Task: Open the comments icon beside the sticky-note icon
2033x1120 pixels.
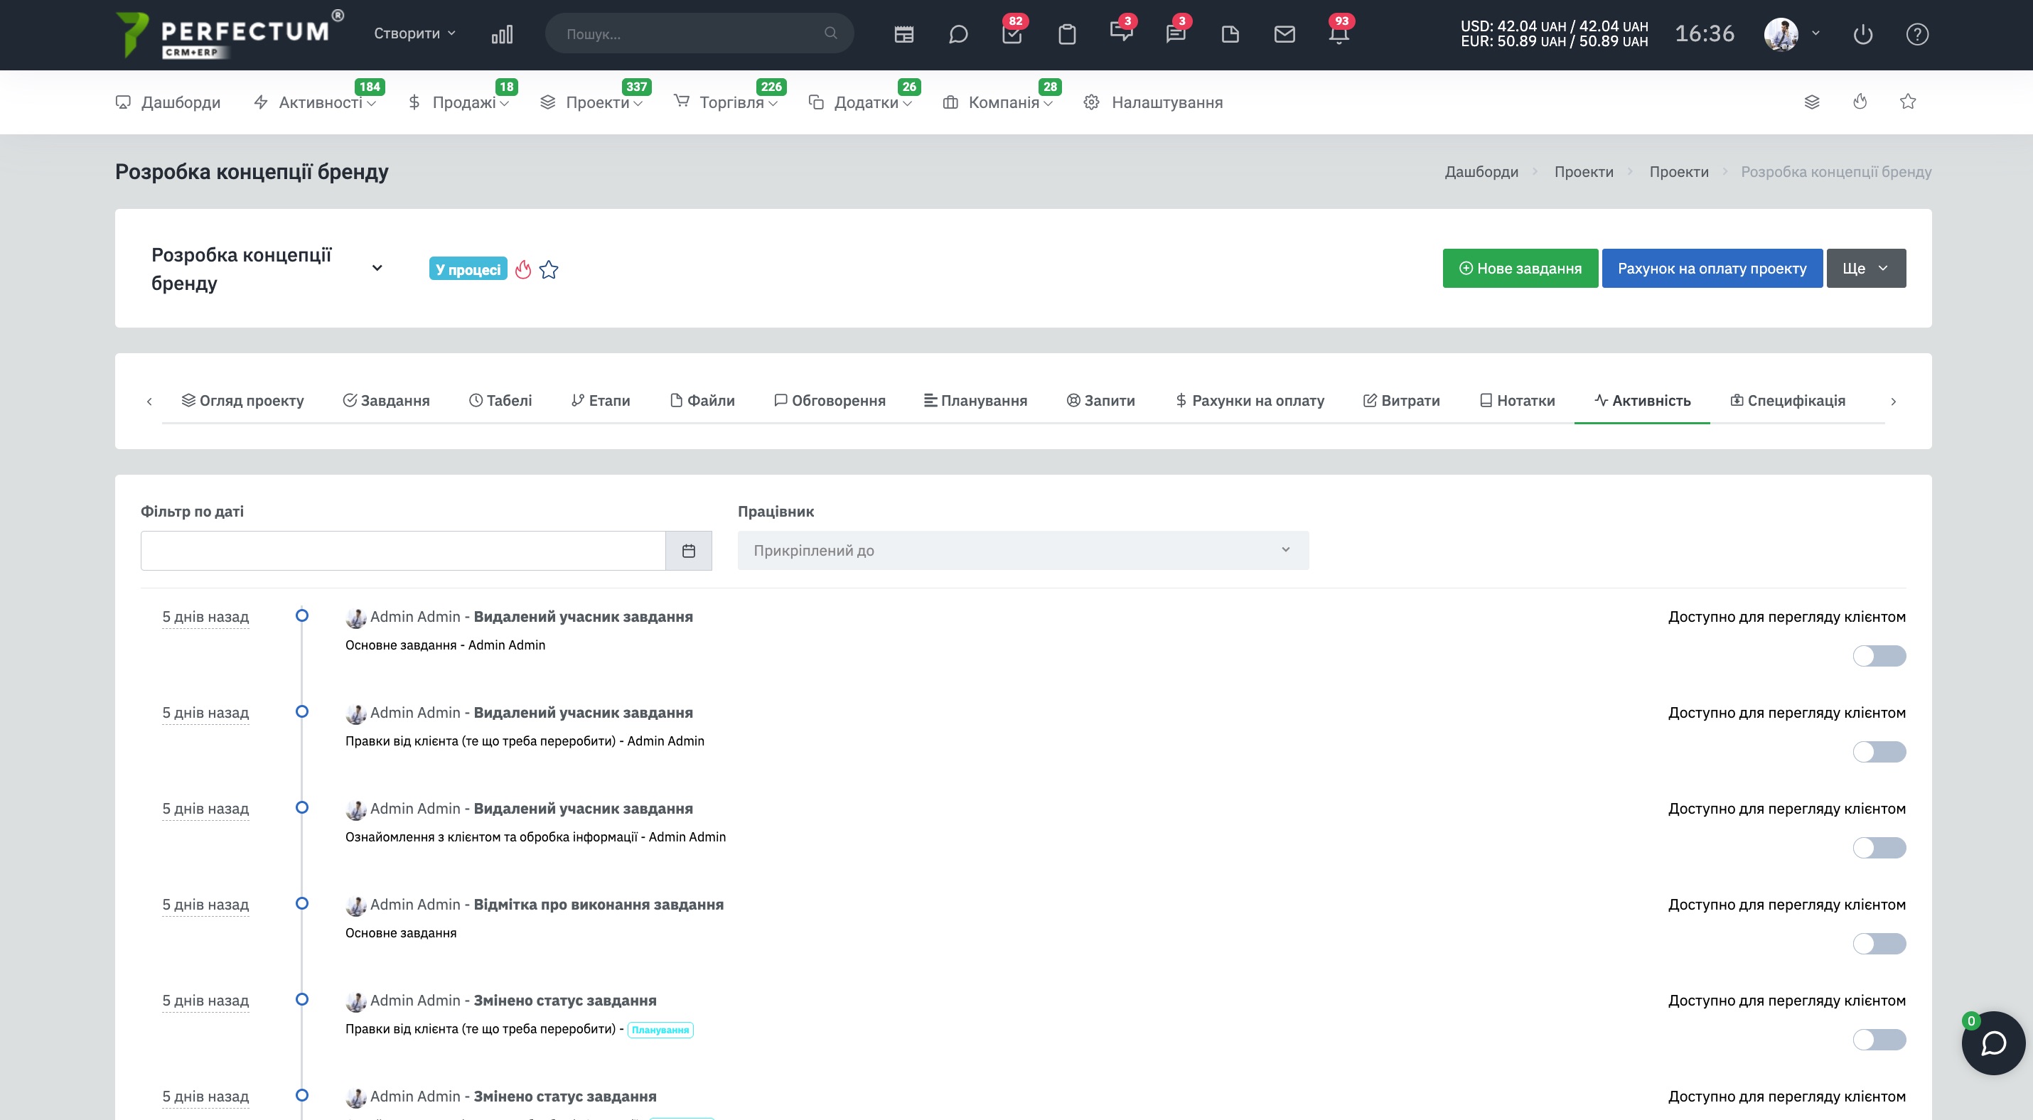Action: click(x=1176, y=34)
